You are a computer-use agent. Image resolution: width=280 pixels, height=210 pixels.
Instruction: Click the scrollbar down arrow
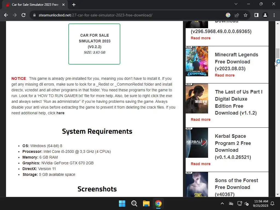pos(278,194)
